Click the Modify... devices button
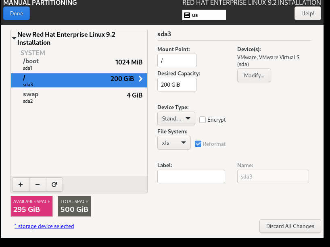Image resolution: width=330 pixels, height=247 pixels. tap(254, 75)
